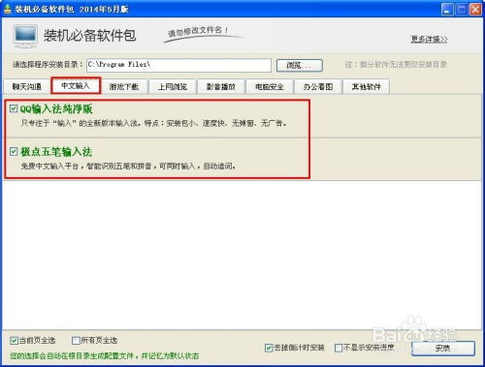Click the title bar application icon
485x367 pixels.
(x=8, y=9)
